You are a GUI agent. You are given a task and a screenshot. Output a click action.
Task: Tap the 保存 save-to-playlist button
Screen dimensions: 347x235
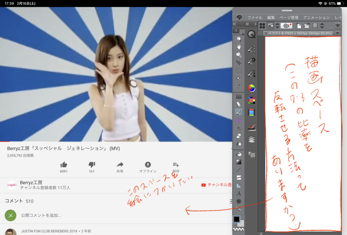point(176,167)
